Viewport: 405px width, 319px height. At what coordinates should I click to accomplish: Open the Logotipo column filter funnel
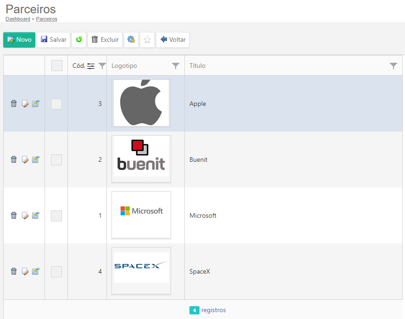(x=175, y=66)
